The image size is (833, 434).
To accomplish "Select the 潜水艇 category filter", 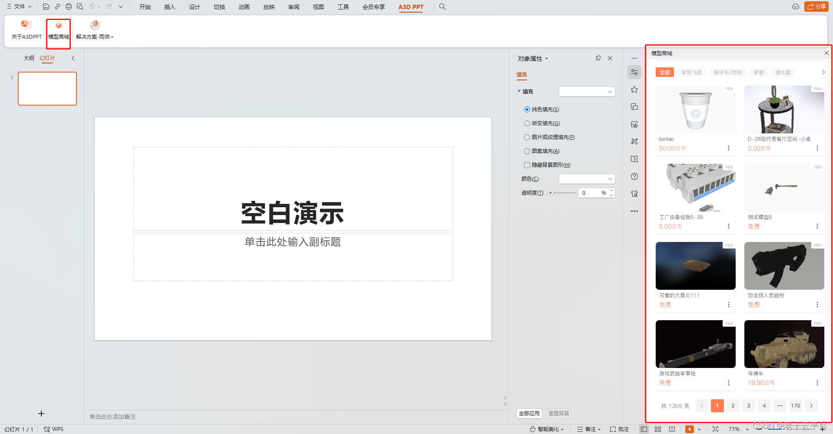I will click(x=783, y=73).
